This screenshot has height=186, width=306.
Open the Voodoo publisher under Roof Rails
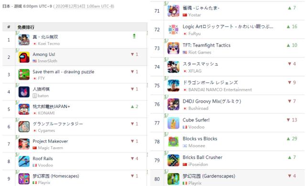[45, 165]
